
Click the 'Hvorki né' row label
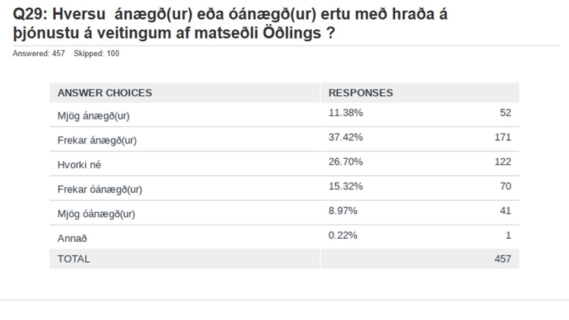79,165
